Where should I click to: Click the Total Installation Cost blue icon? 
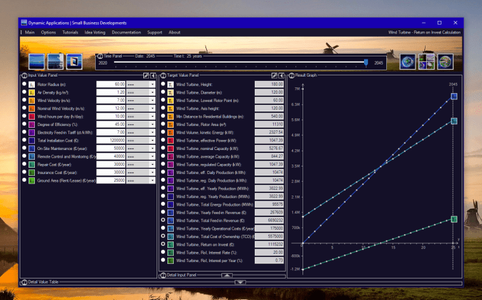(32, 141)
